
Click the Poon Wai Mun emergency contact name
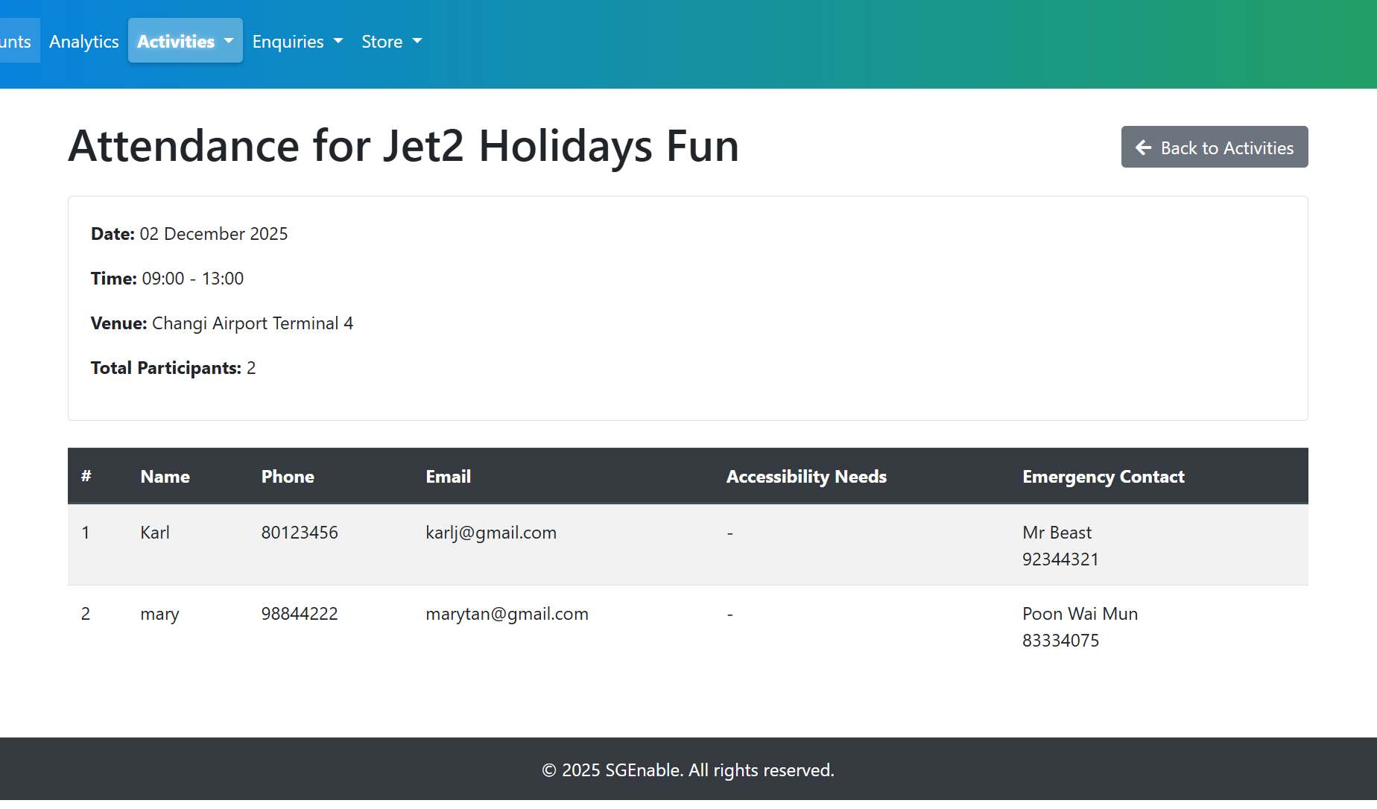[1080, 614]
